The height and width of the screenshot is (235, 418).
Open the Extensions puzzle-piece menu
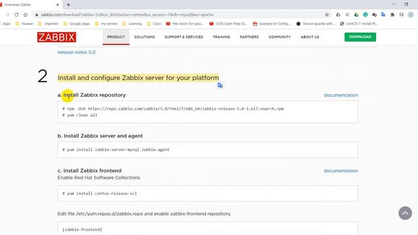[x=393, y=14]
